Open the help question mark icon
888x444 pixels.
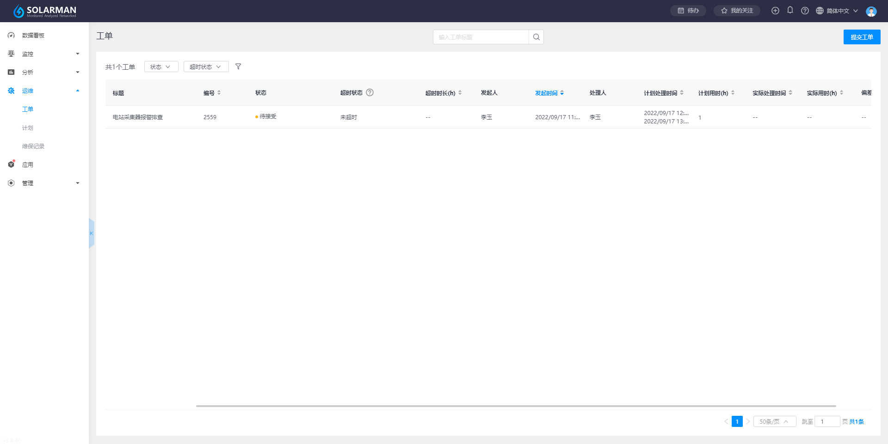pos(805,11)
